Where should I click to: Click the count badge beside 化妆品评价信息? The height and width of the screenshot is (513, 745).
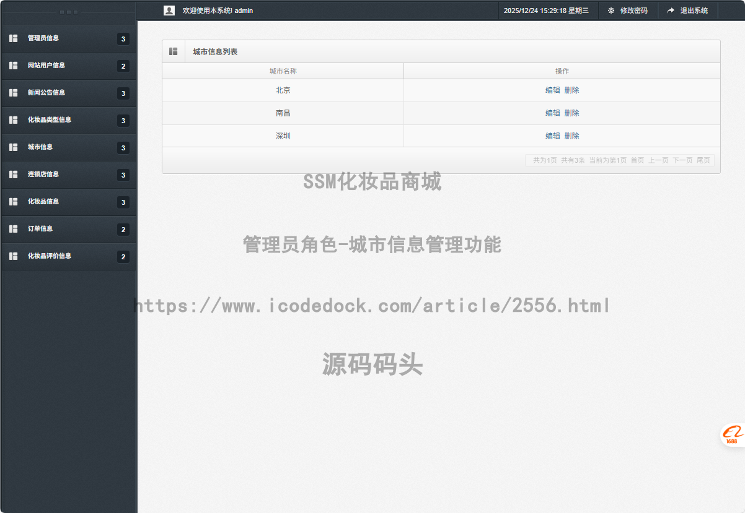tap(123, 257)
